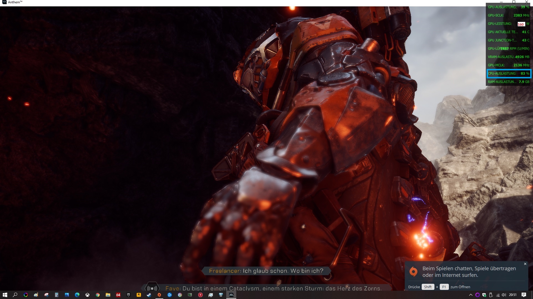The width and height of the screenshot is (533, 299).
Task: Open the Action Center notifications icon
Action: (524, 295)
